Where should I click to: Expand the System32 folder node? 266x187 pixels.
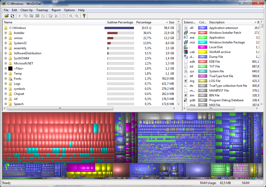[x=6, y=43]
